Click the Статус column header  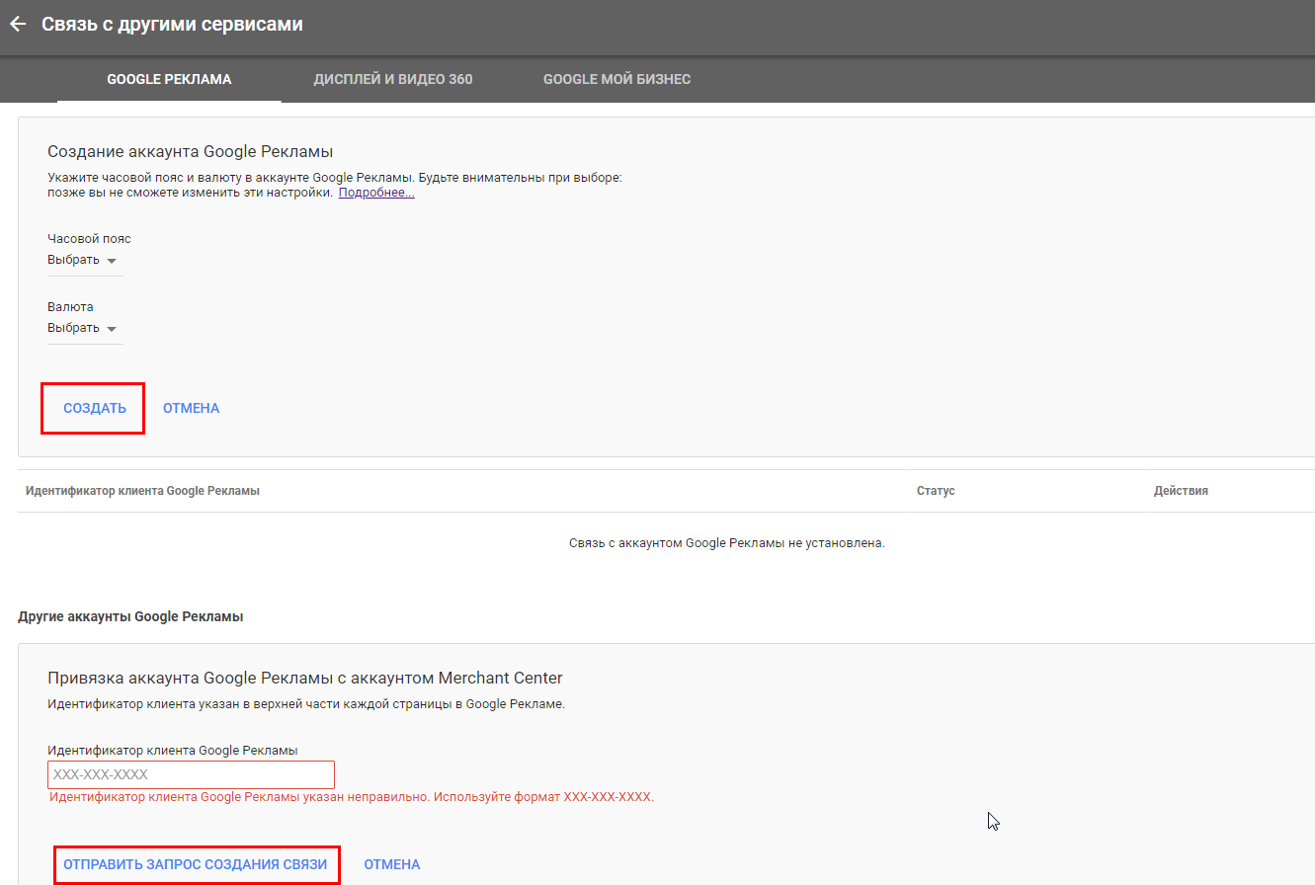[x=936, y=491]
